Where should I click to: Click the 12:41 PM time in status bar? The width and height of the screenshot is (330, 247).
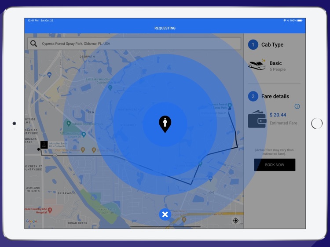[x=33, y=20]
